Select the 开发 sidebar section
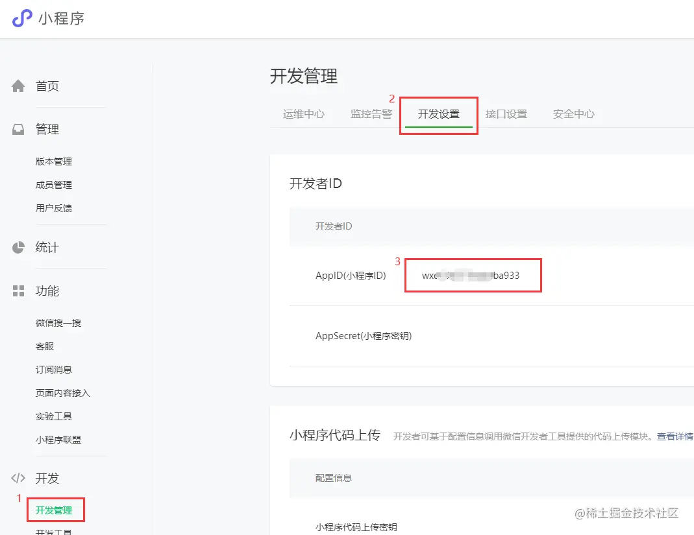 coord(47,479)
